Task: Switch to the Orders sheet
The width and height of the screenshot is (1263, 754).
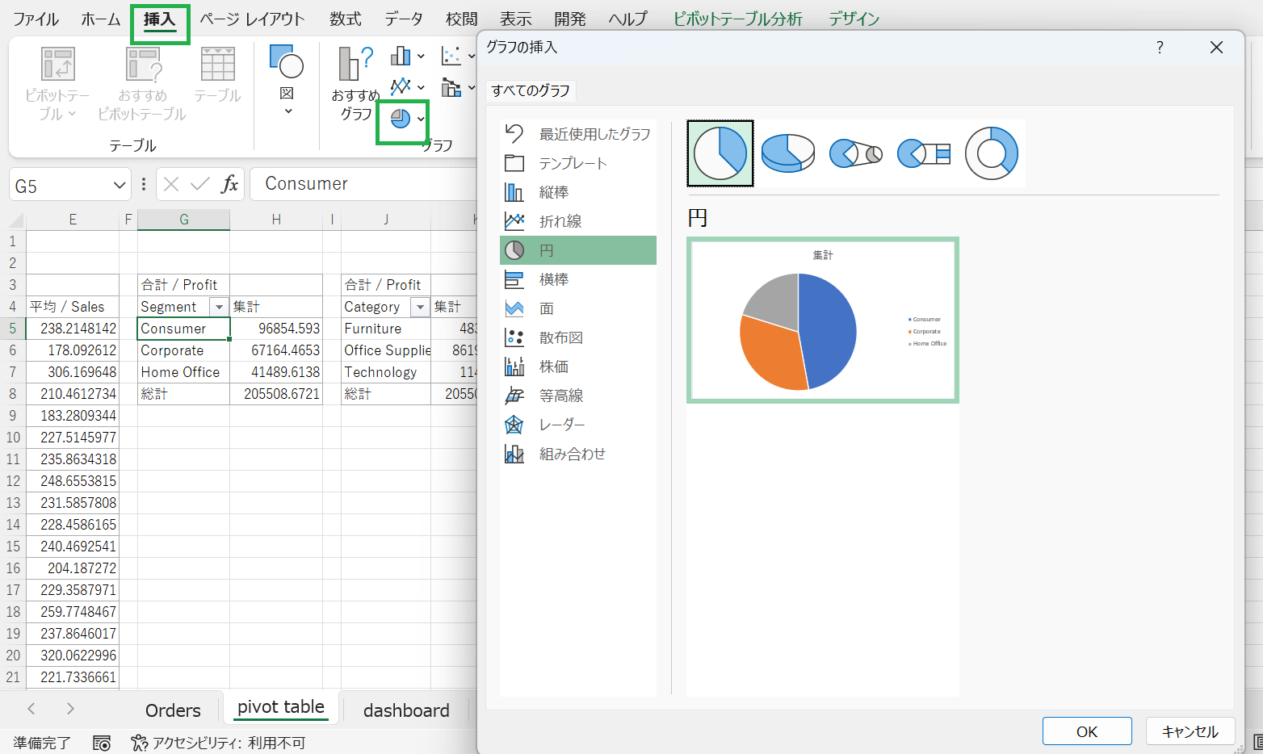Action: click(x=173, y=710)
